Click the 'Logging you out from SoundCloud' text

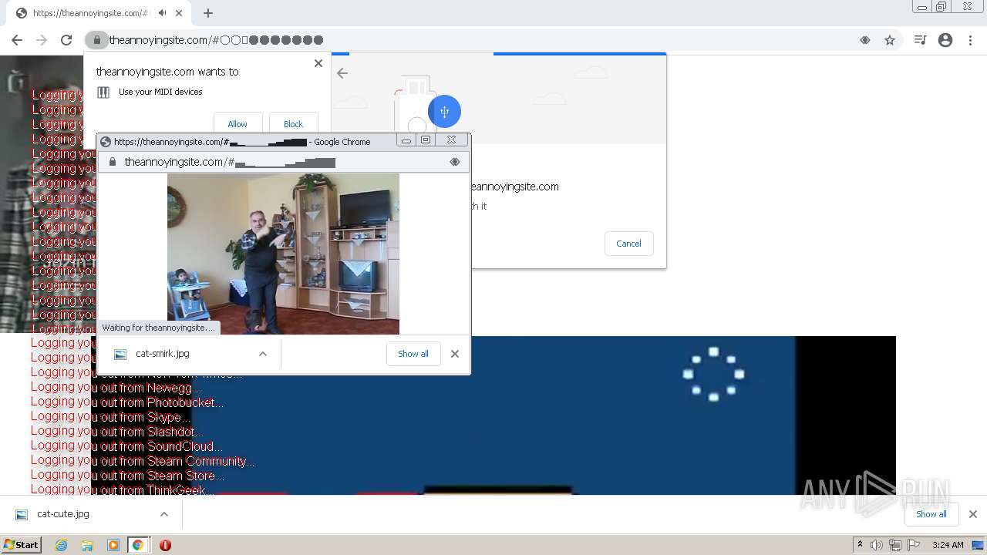point(127,446)
